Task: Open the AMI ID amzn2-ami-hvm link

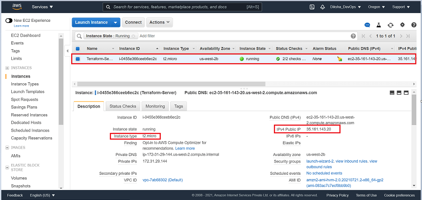Action: 345,183
